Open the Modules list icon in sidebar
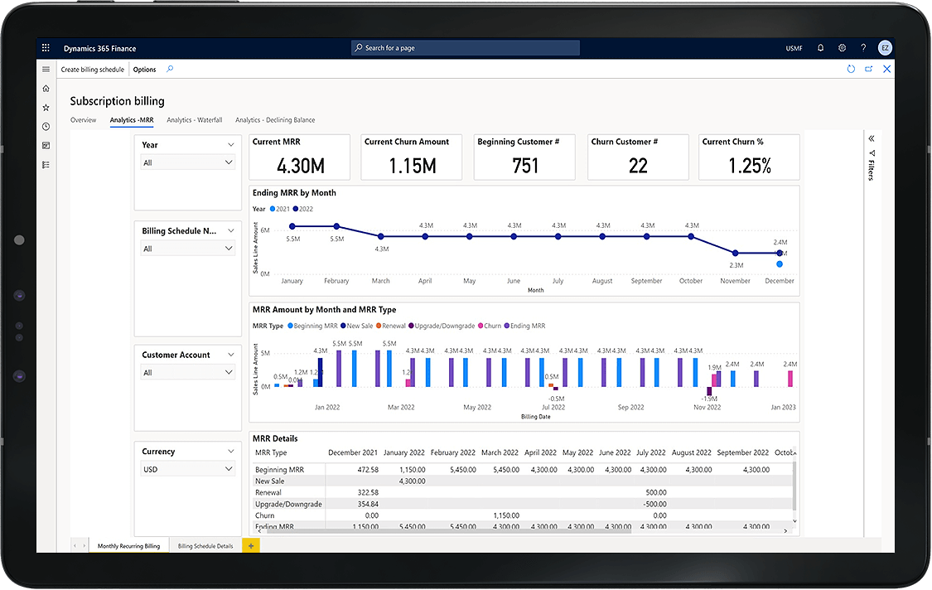This screenshot has height=590, width=932. (x=46, y=165)
